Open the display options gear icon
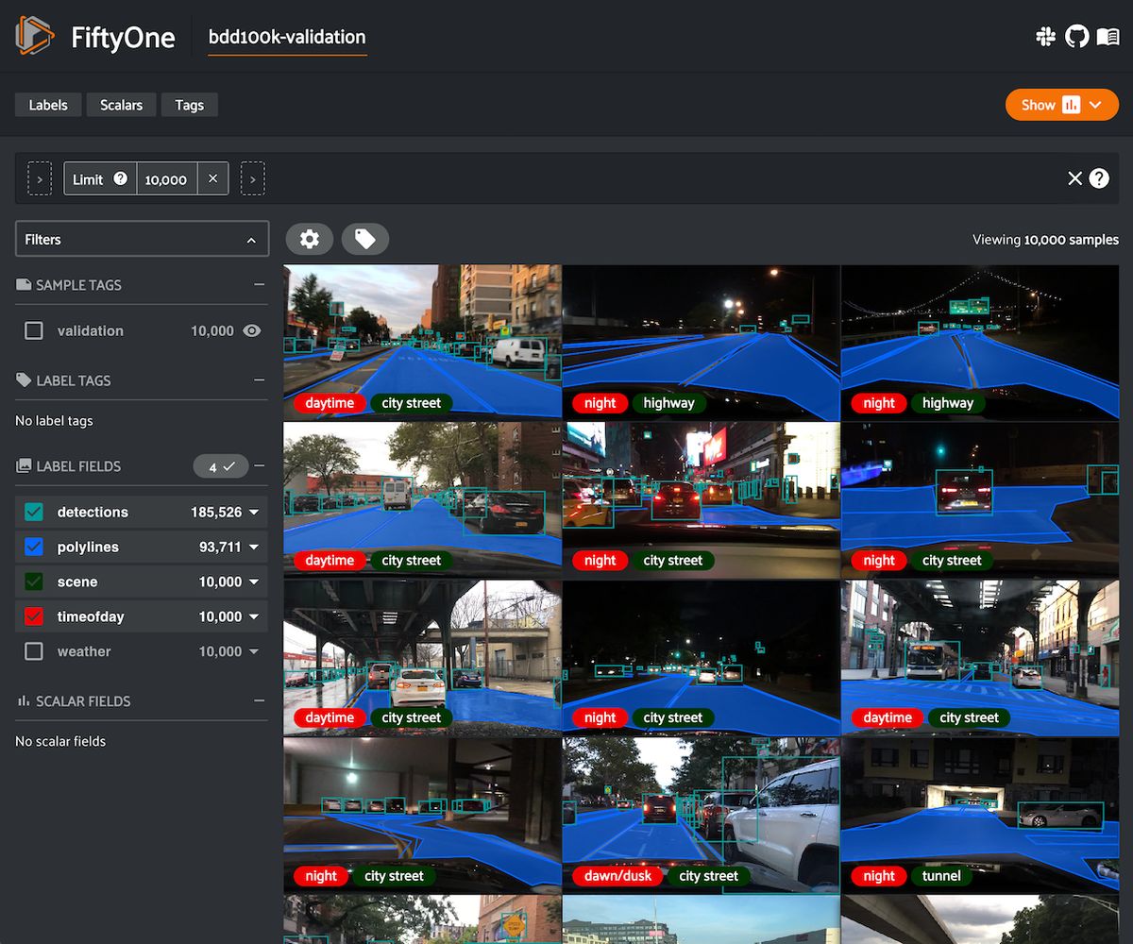1133x944 pixels. [310, 239]
